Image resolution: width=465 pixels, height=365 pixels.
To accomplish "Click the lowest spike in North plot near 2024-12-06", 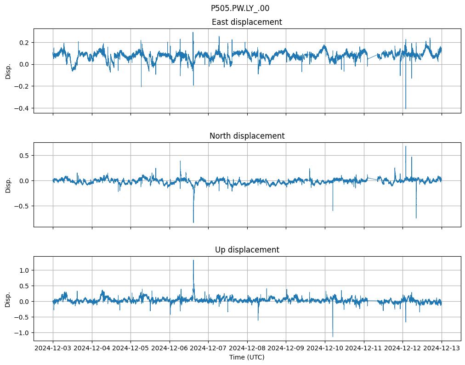I will coord(193,222).
